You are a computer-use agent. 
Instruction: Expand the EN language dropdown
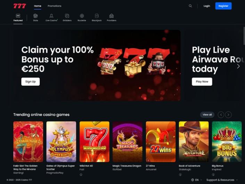pyautogui.click(x=197, y=180)
